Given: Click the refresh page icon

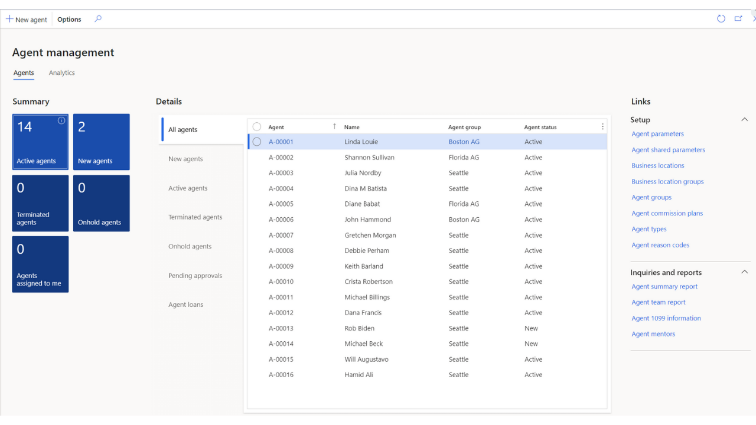Looking at the screenshot, I should [x=721, y=19].
